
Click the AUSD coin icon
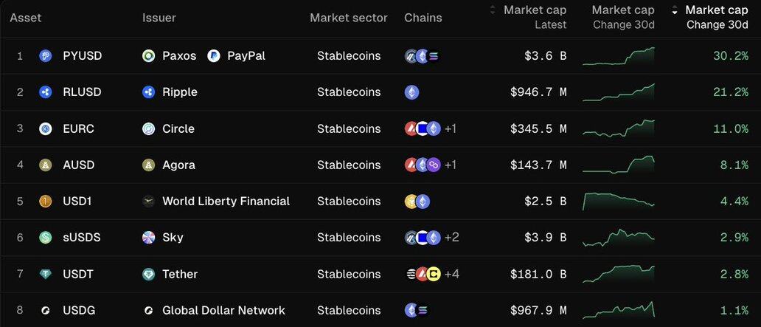pos(46,165)
